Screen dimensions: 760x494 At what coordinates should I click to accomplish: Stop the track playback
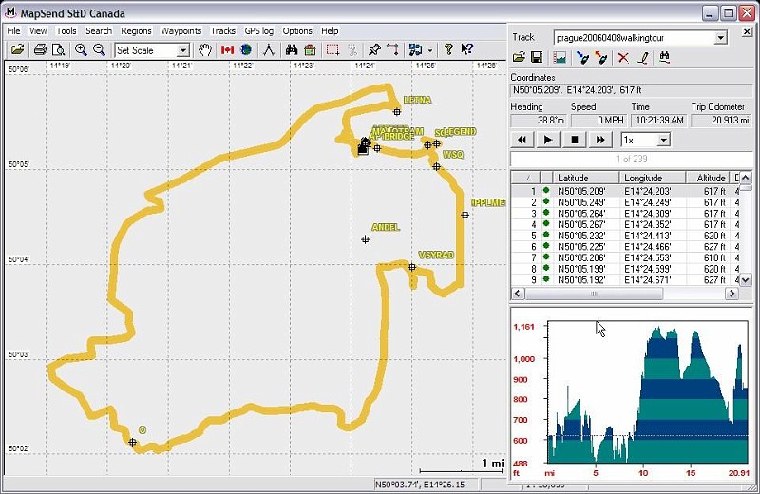pos(575,140)
